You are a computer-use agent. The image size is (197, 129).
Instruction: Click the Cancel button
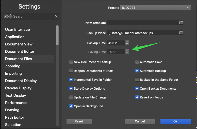point(140,121)
